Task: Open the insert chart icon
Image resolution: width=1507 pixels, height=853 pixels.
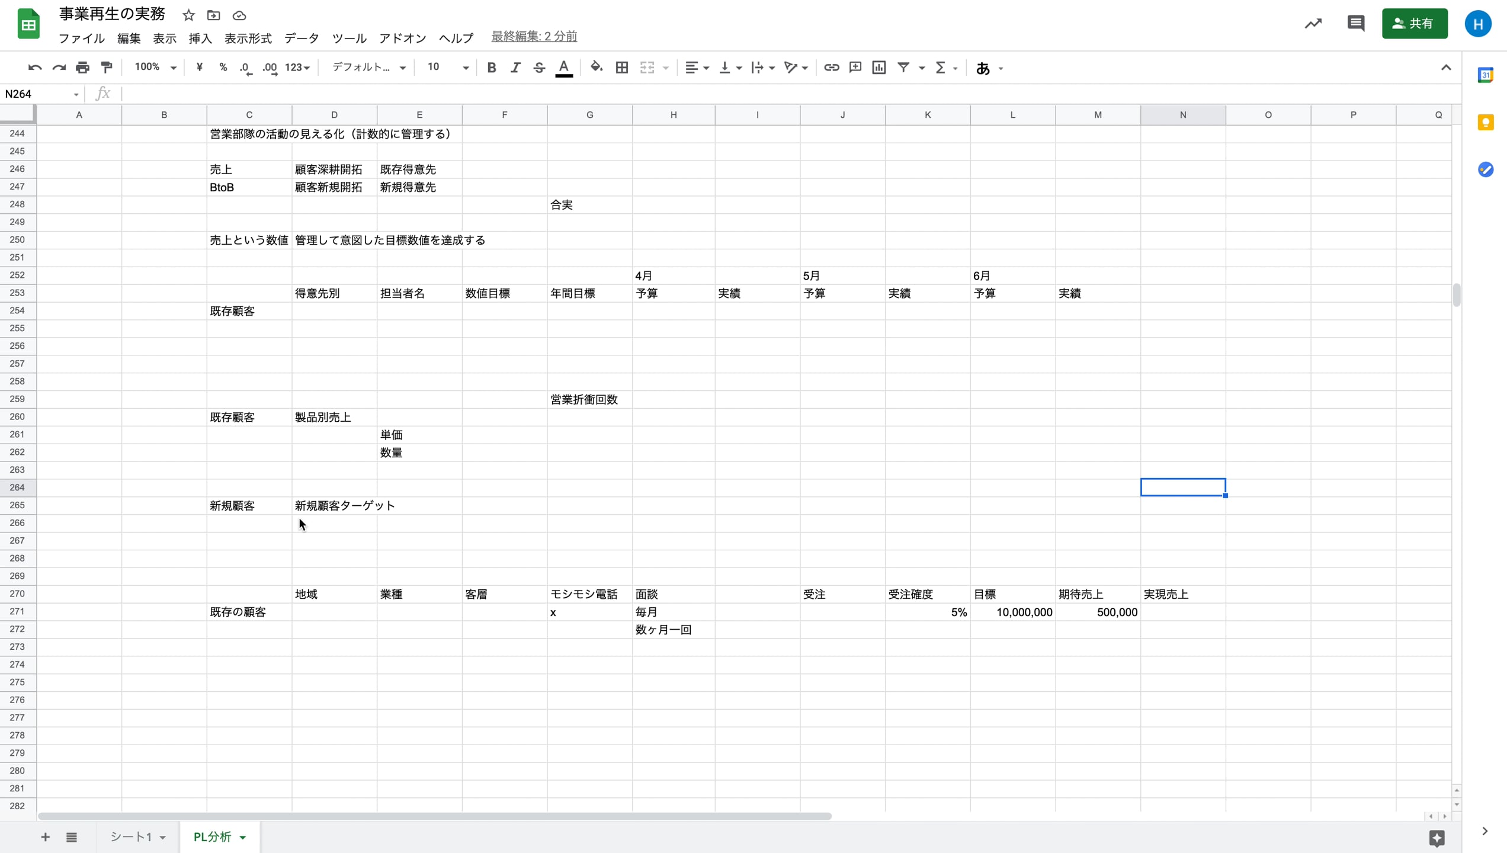Action: 879,68
